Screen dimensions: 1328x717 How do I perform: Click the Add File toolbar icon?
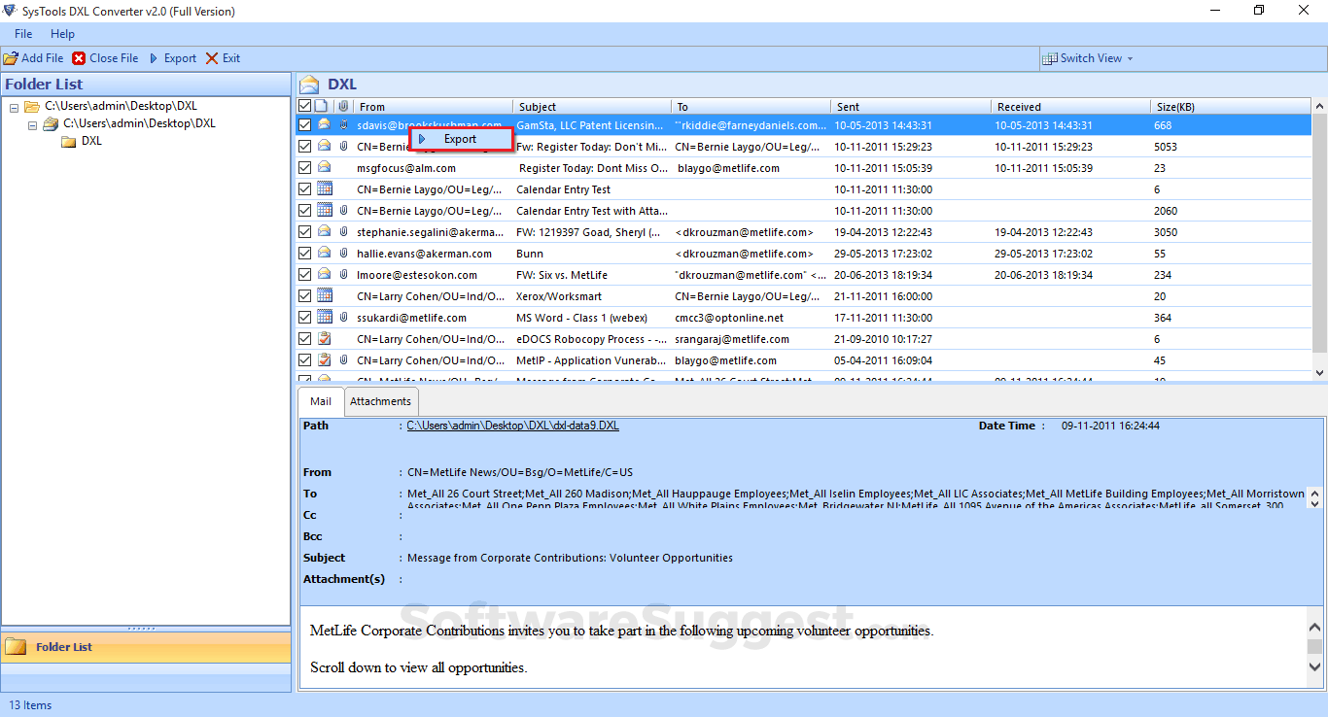pyautogui.click(x=12, y=57)
